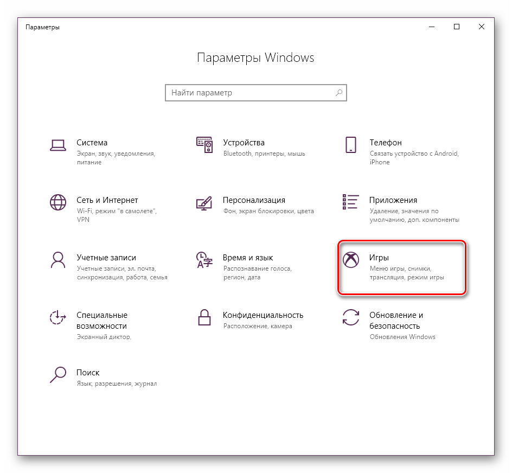Click the padlock icon for Конфиденциальность
This screenshot has height=473, width=512.
(204, 317)
